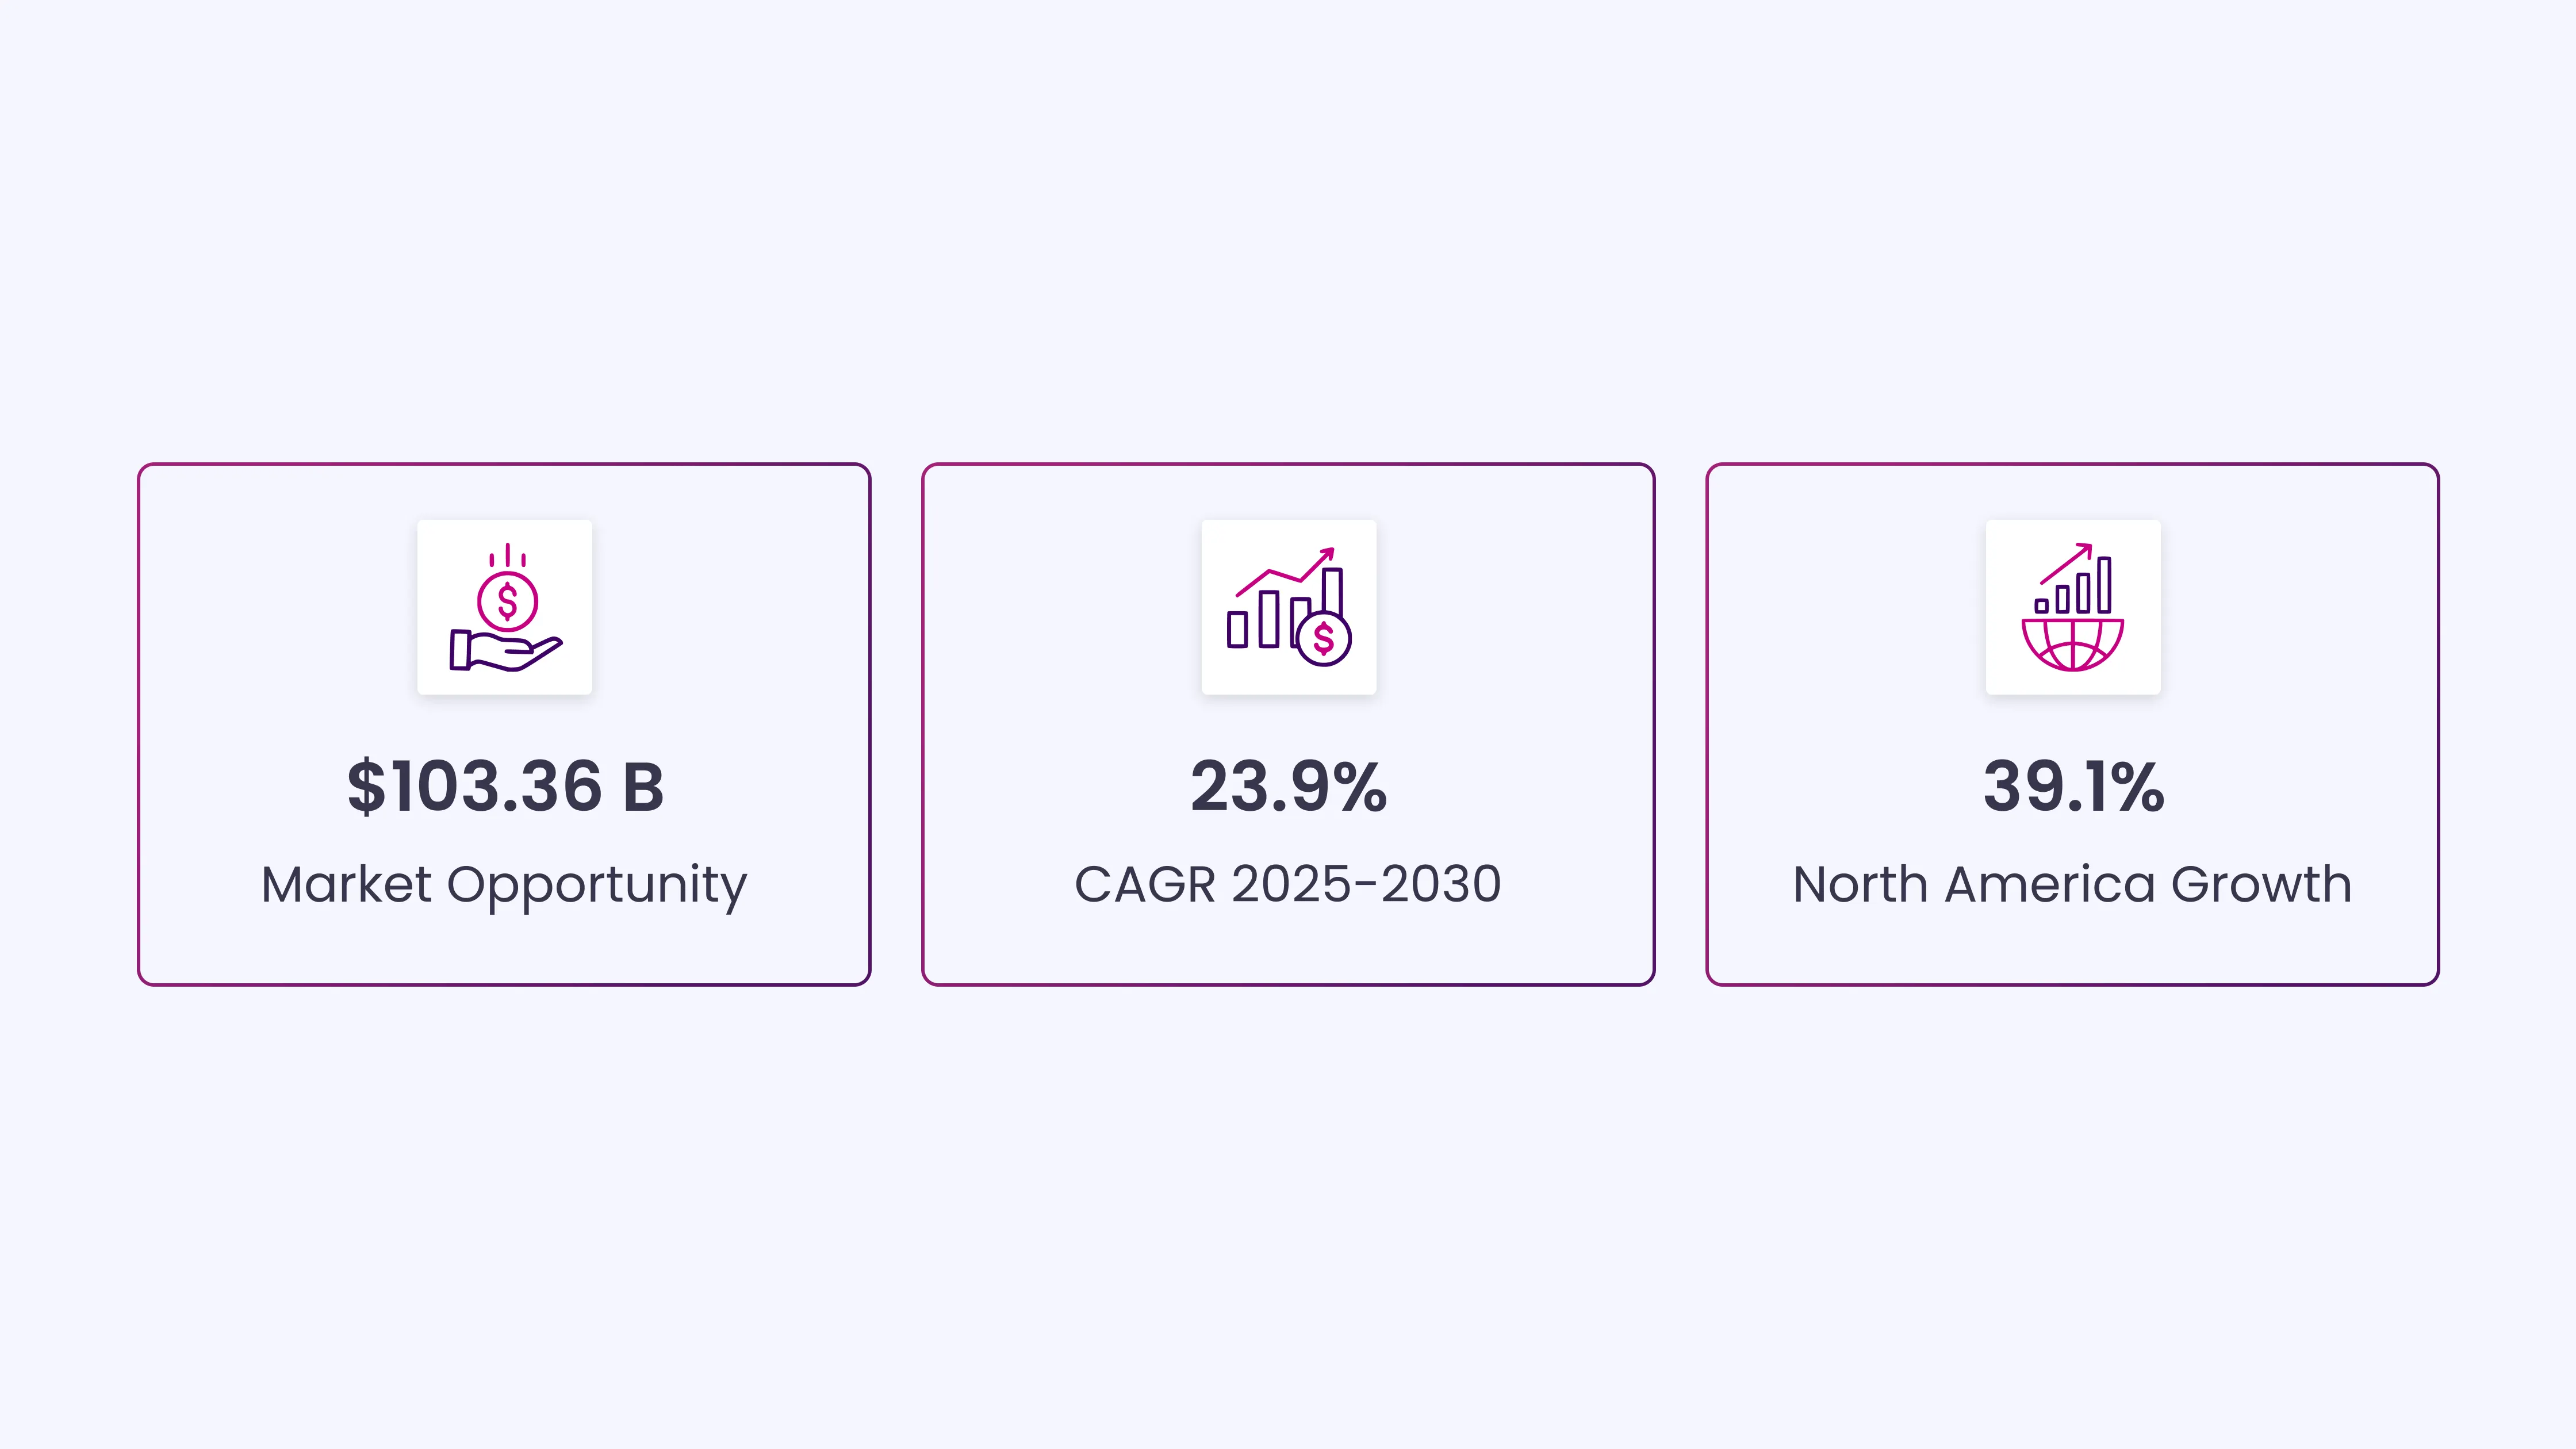Viewport: 2576px width, 1449px height.
Task: Click the bar chart with dollar coin icon
Action: click(1289, 608)
